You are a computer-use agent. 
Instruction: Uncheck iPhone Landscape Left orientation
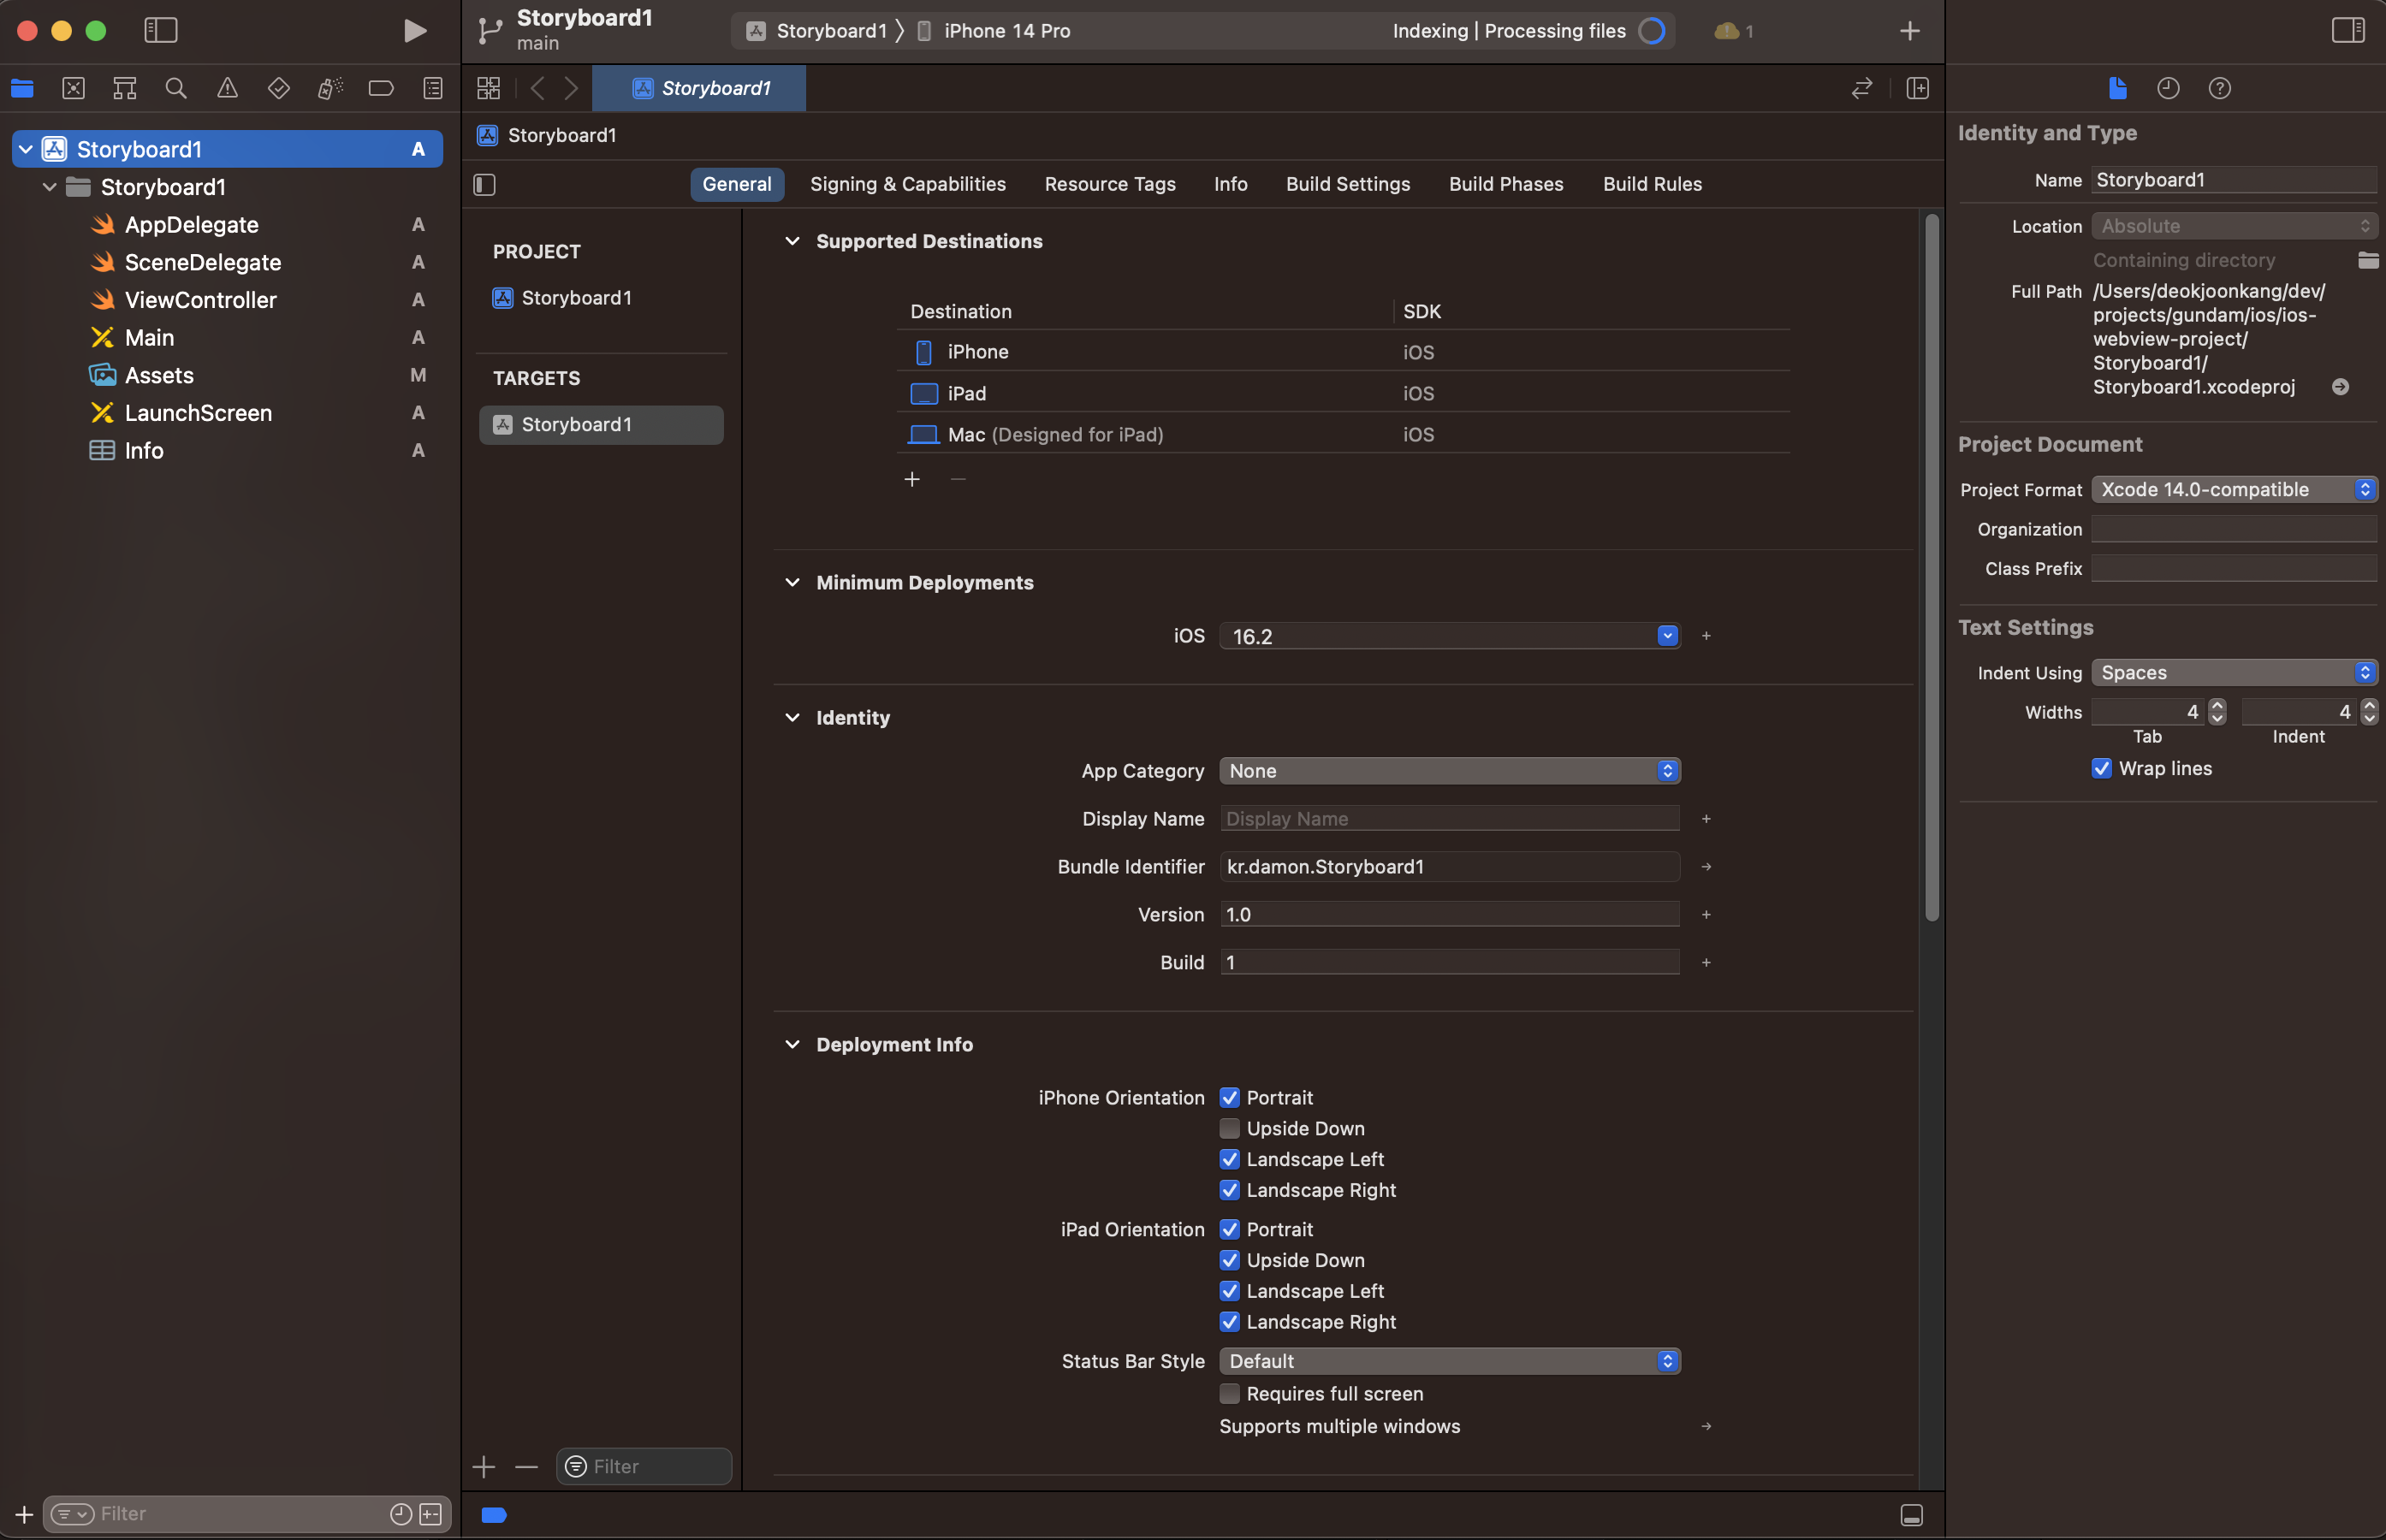1229,1159
